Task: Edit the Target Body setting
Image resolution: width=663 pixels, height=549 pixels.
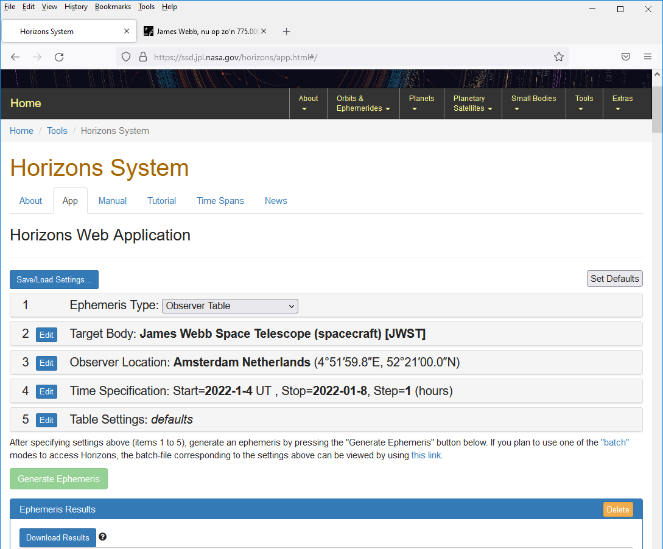Action: pyautogui.click(x=46, y=335)
